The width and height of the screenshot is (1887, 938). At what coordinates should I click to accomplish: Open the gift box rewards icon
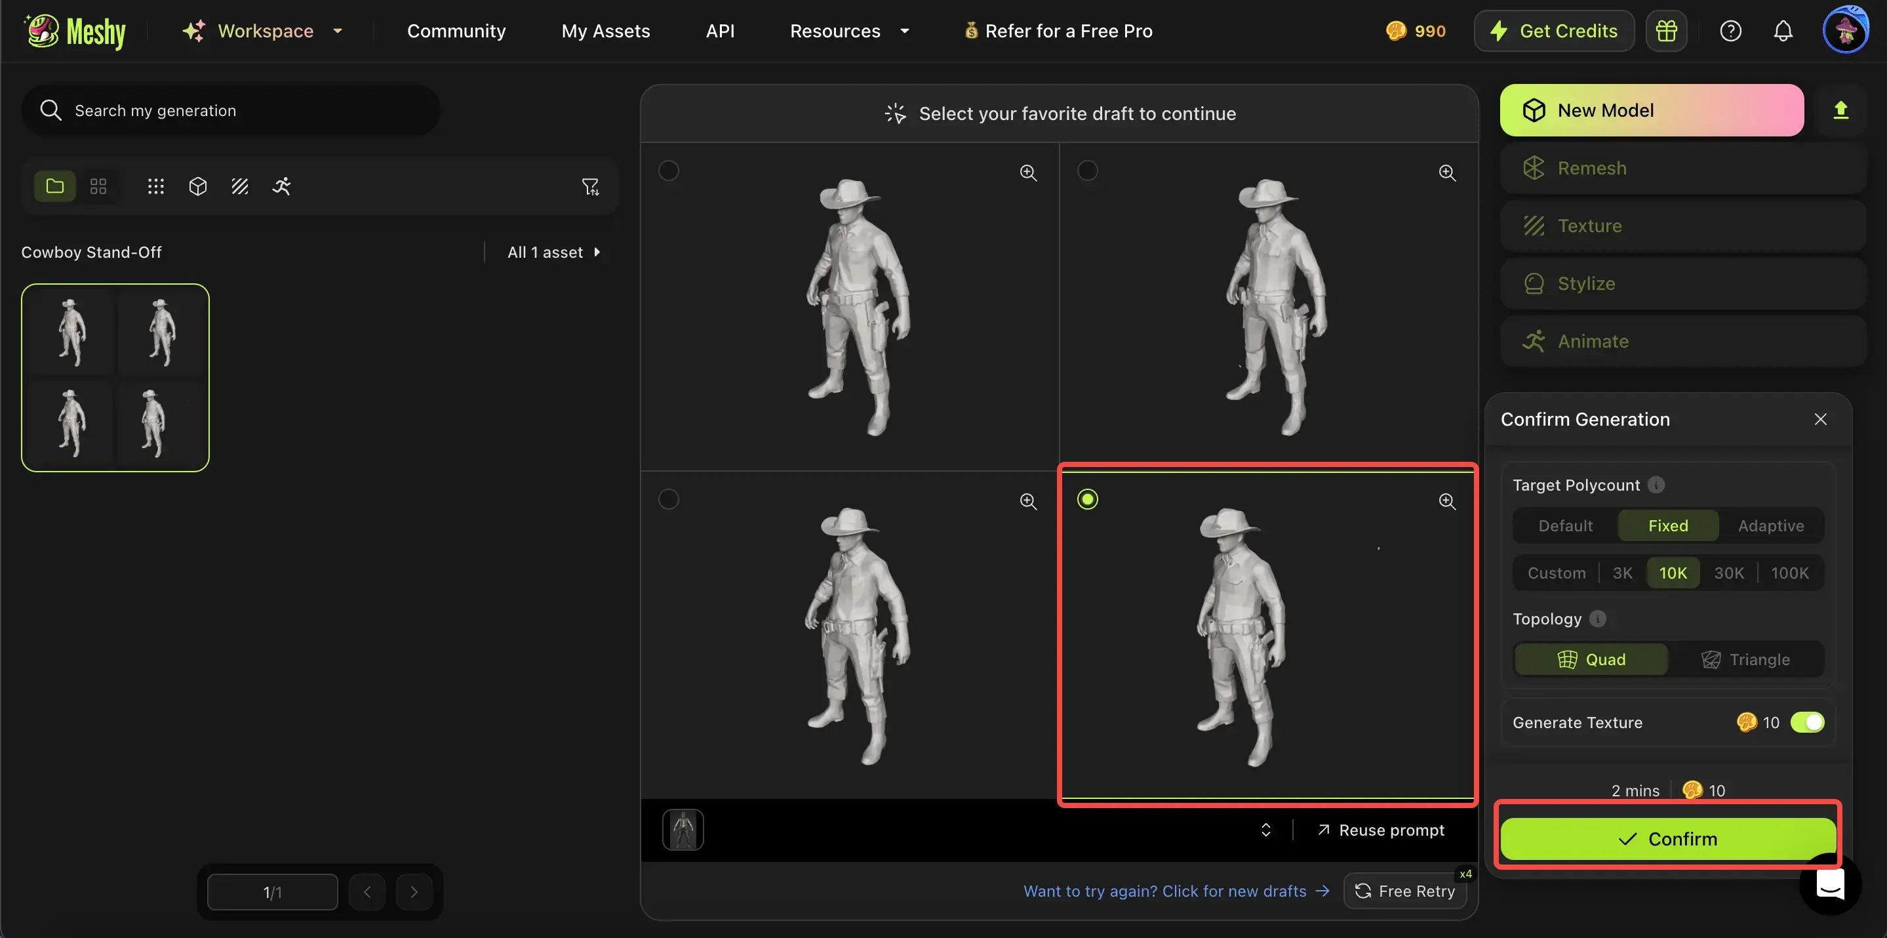[1666, 31]
